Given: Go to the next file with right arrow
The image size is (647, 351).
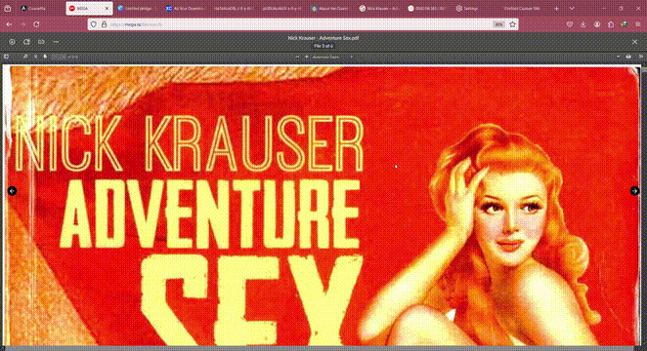Looking at the screenshot, I should (634, 191).
